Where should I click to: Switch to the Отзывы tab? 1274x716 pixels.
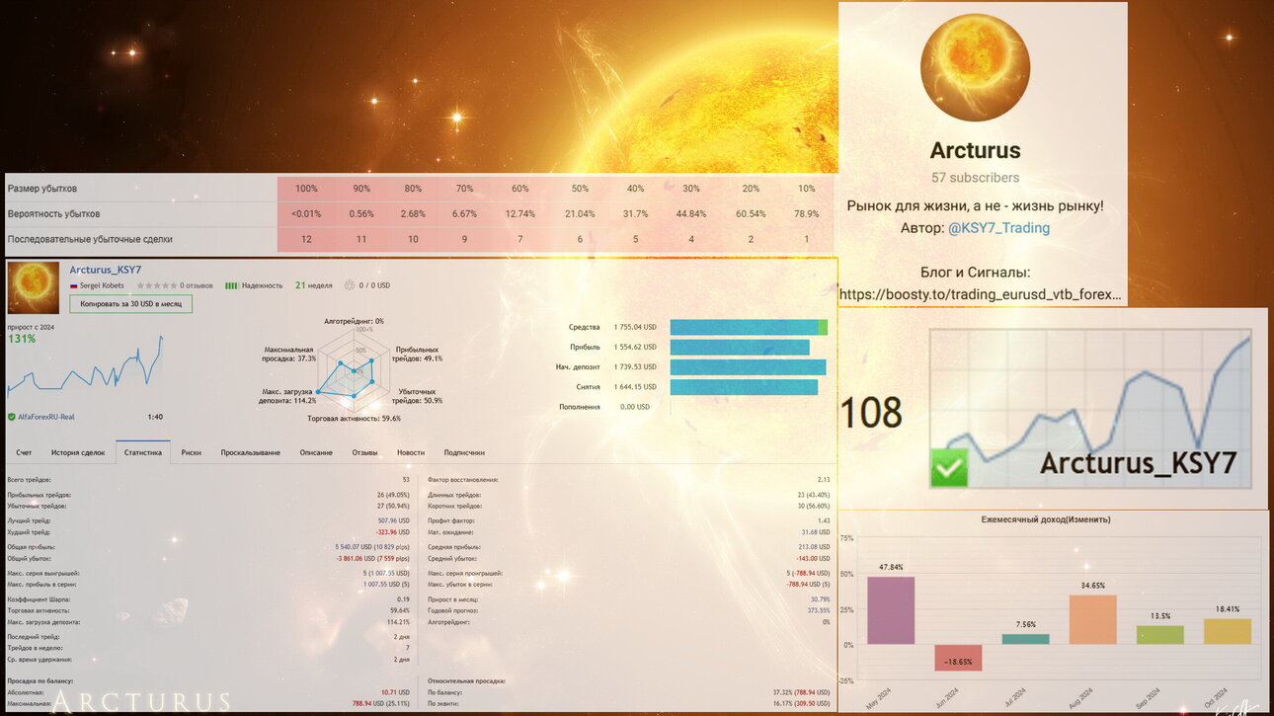pyautogui.click(x=365, y=452)
